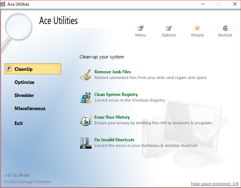The image size is (241, 188).
Task: Minimize the Ace Utilities window
Action: (203, 4)
